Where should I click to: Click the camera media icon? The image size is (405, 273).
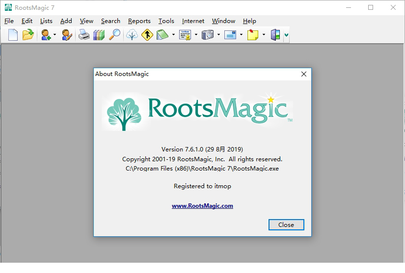tap(208, 34)
